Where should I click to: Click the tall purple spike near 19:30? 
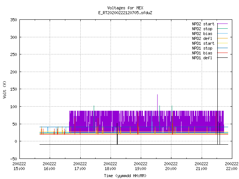pyautogui.click(x=157, y=103)
